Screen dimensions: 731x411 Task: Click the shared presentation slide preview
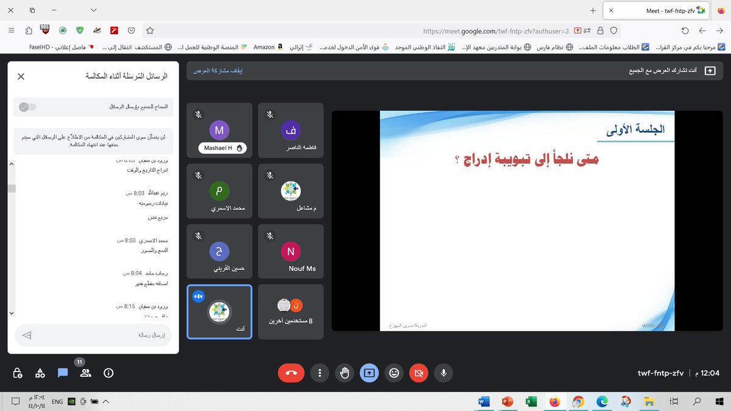(x=527, y=220)
